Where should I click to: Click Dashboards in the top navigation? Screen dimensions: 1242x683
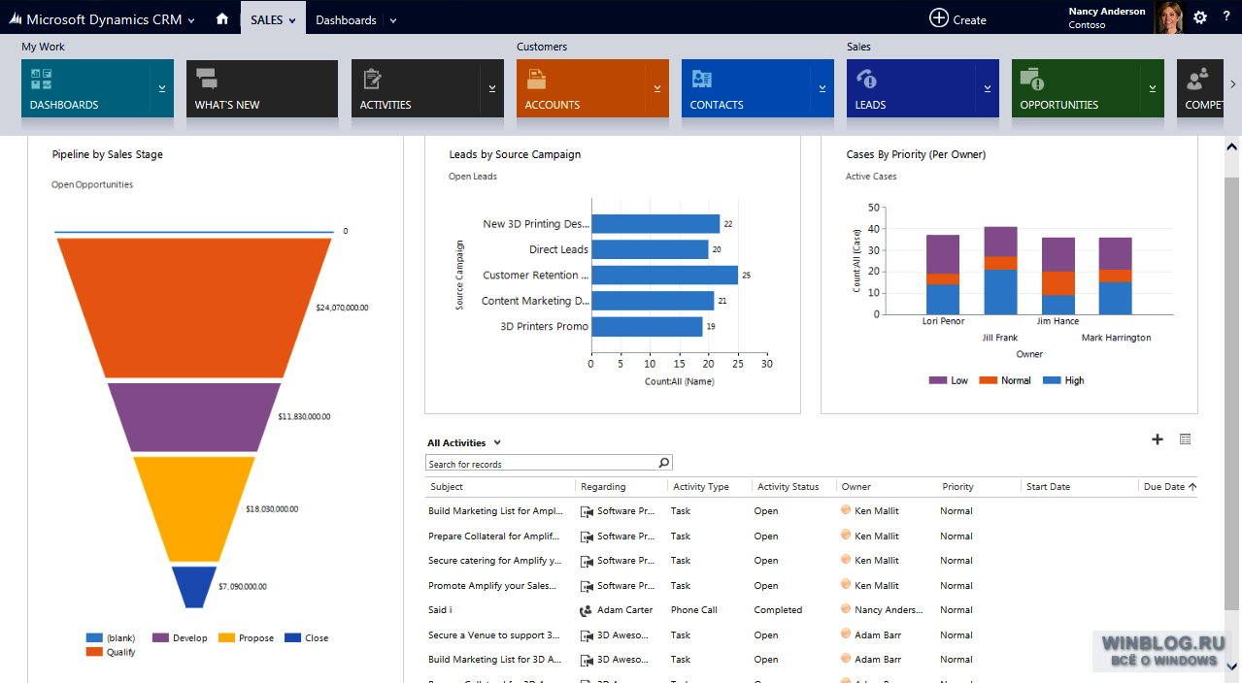[346, 19]
